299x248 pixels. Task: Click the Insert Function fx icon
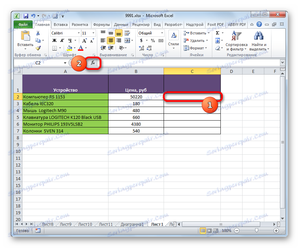[93, 63]
